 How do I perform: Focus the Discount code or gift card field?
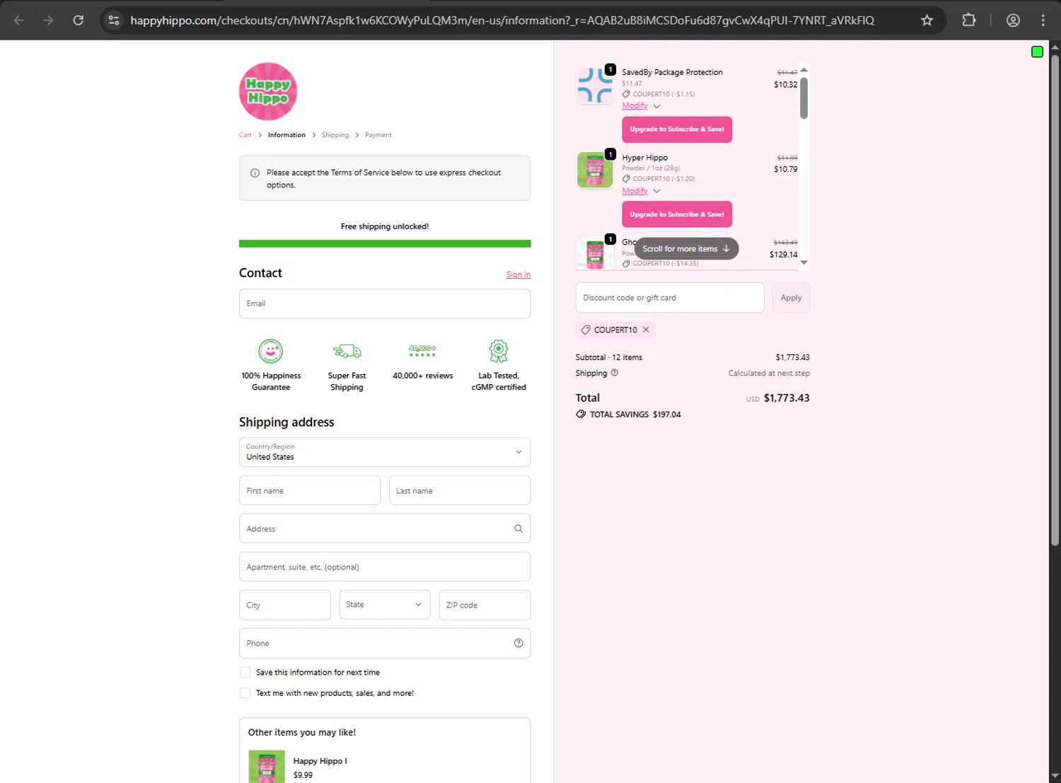coord(670,298)
